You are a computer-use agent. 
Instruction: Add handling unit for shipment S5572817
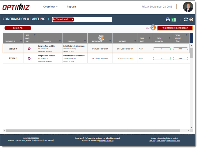tap(29, 58)
